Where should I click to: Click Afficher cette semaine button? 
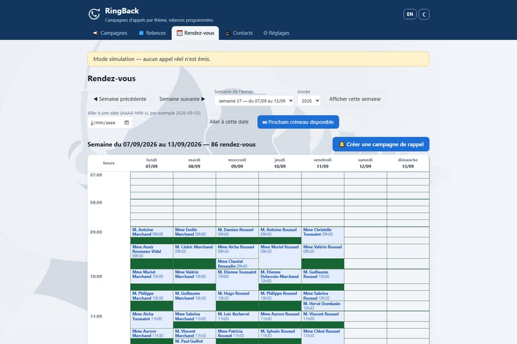355,99
